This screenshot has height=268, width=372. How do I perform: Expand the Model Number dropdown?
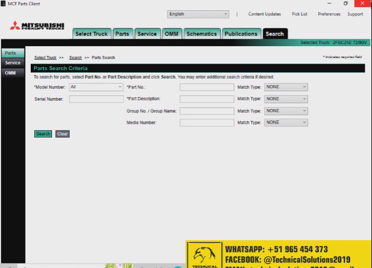[96, 87]
